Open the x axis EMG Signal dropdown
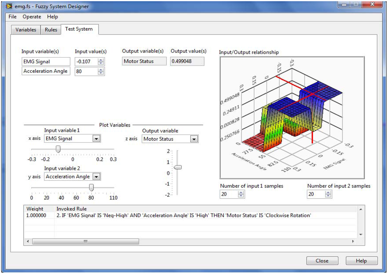This screenshot has height=274, width=388. pos(96,139)
